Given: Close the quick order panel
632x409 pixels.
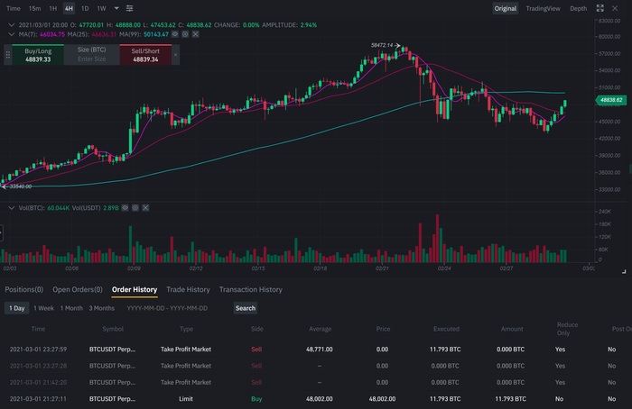Looking at the screenshot, I should click(175, 55).
